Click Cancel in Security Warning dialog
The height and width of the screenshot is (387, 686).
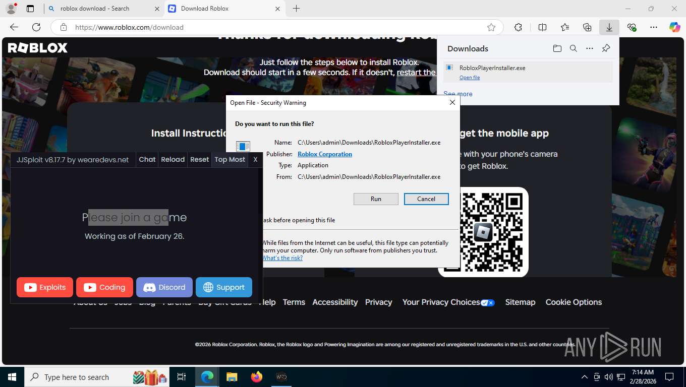coord(426,199)
